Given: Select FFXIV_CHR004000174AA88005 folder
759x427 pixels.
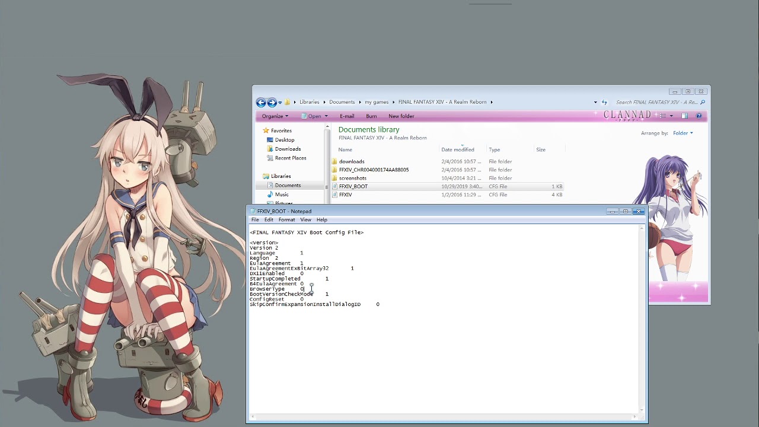Looking at the screenshot, I should point(374,170).
